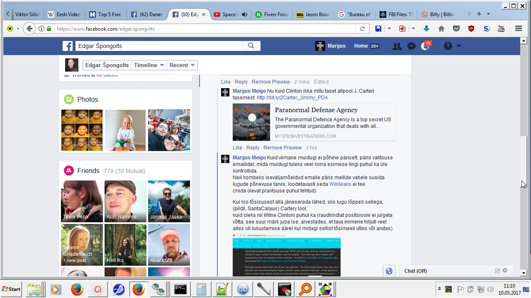Reload the page with the refresh icon
Image resolution: width=531 pixels, height=298 pixels.
click(x=362, y=29)
